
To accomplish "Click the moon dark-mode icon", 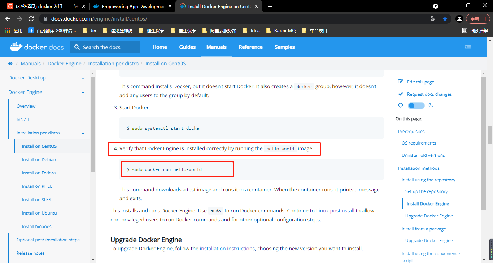I will 431,105.
